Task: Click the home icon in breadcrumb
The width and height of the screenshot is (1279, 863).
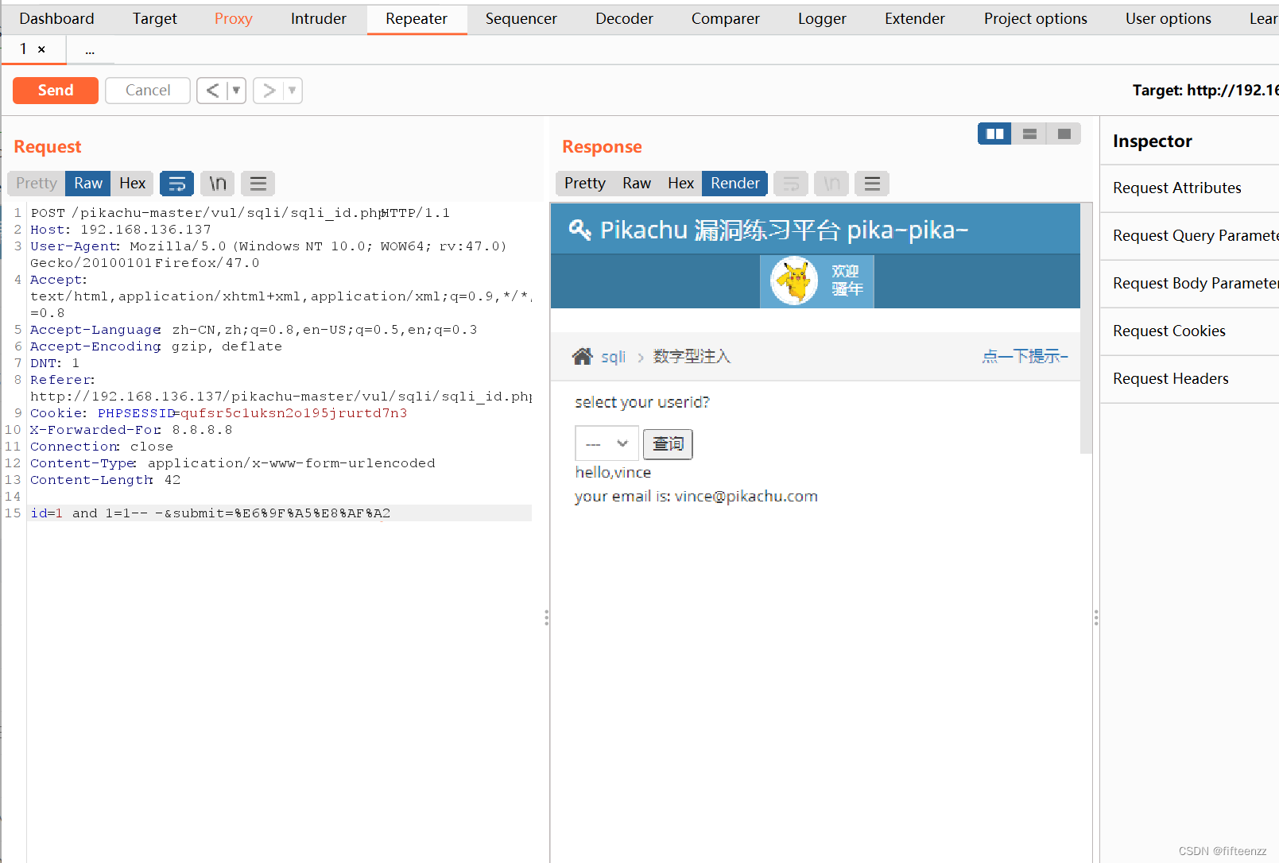Action: tap(583, 356)
